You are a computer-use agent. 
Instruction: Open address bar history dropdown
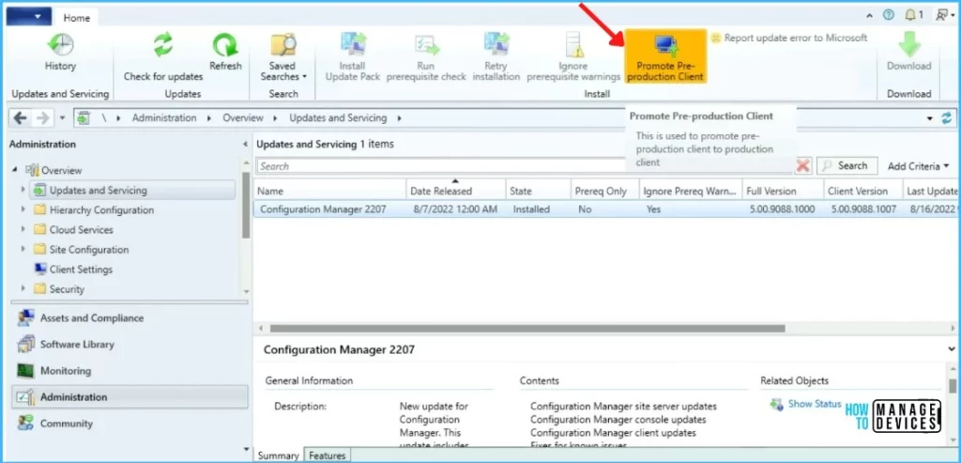coord(930,118)
